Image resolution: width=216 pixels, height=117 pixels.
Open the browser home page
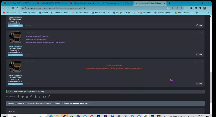(17, 8)
